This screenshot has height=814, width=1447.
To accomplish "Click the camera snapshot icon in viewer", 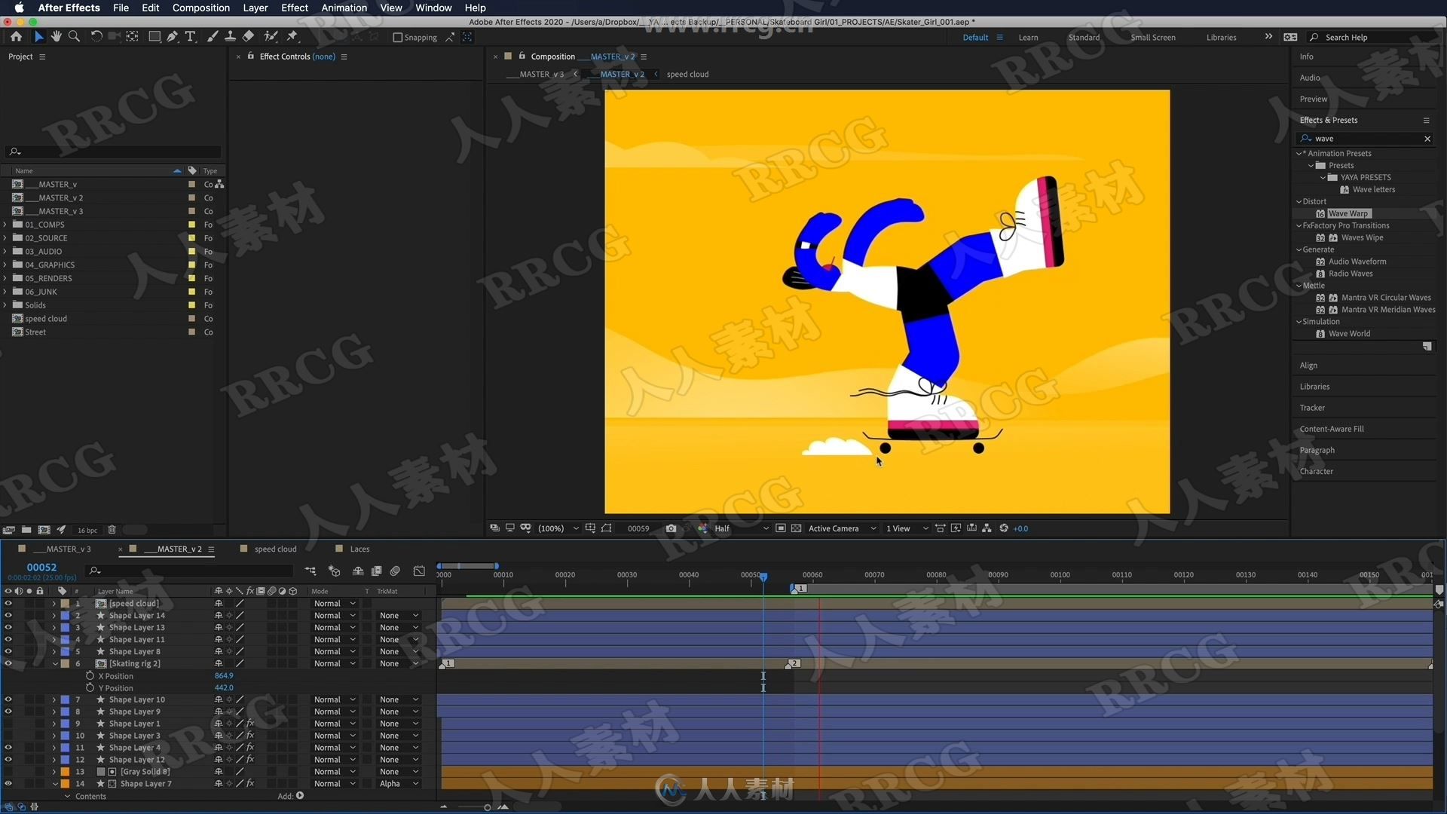I will tap(671, 528).
